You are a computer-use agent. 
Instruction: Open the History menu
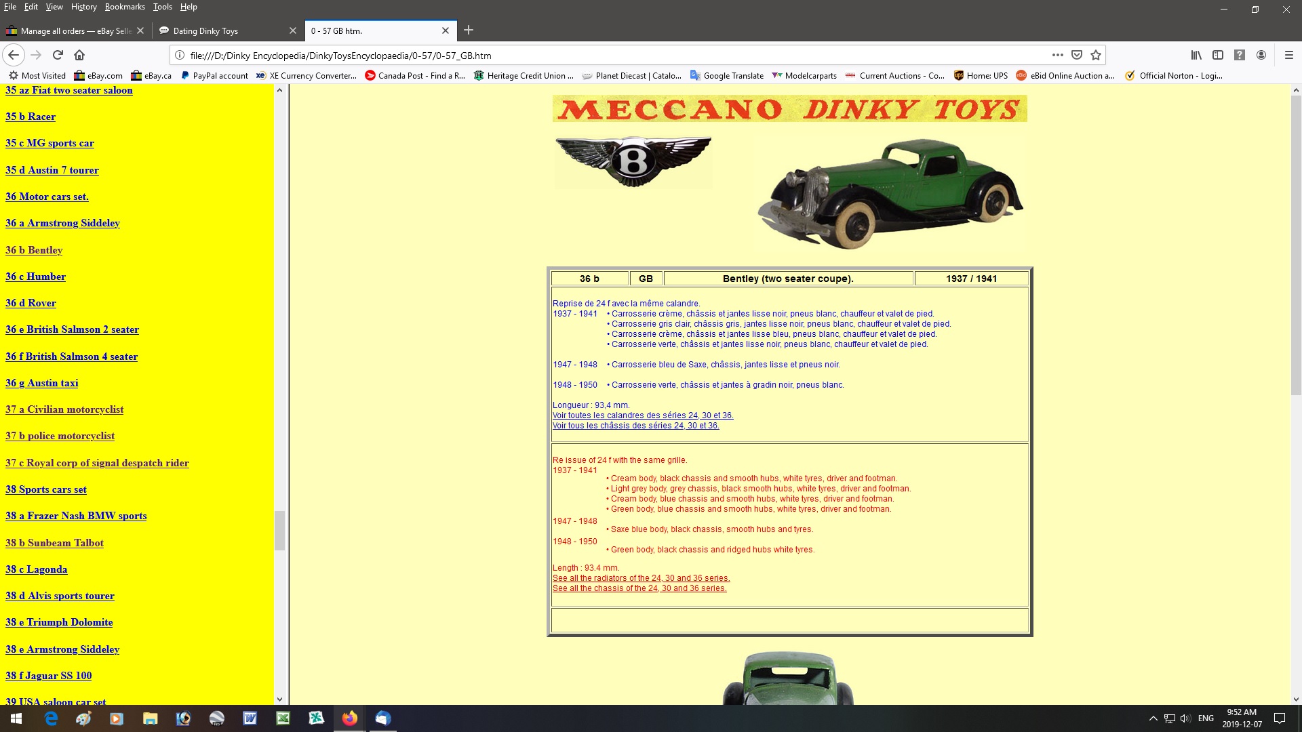tap(84, 7)
